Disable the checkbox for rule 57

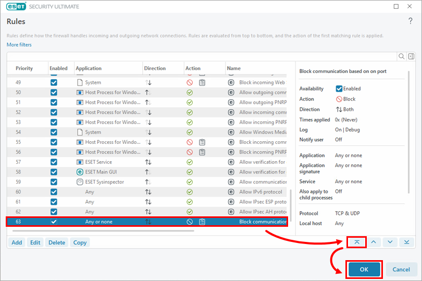tap(54, 162)
